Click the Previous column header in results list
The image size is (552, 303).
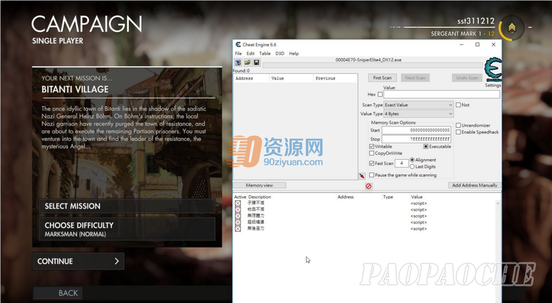[335, 78]
